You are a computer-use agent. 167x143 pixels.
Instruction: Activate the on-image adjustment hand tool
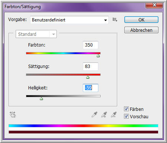click(13, 115)
